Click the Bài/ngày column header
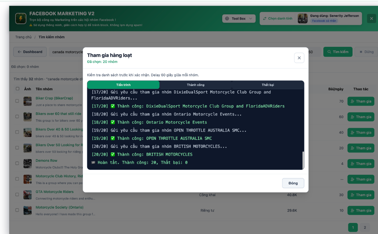Screen dimensions: 378x234 coord(336,89)
